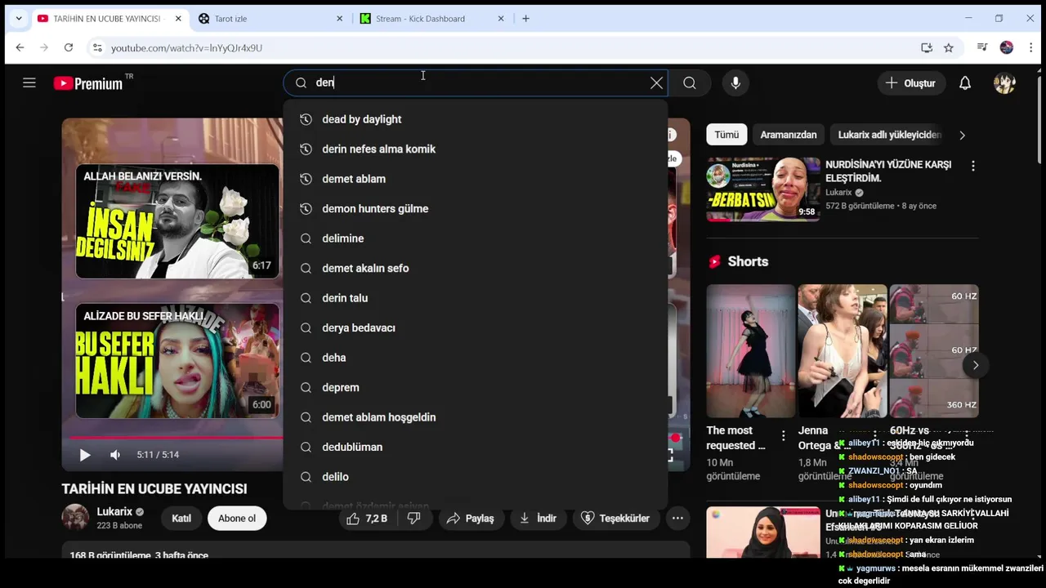Toggle the Abone ol subscription button
Image resolution: width=1046 pixels, height=588 pixels.
237,519
